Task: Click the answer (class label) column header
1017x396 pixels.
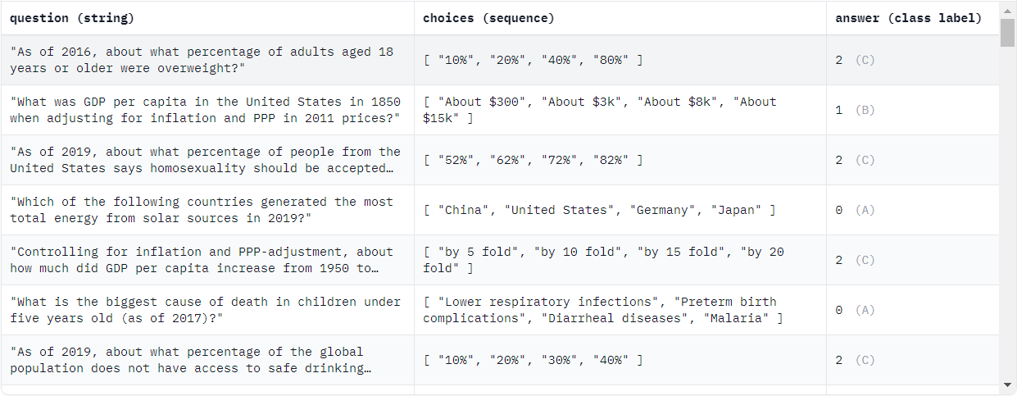Action: [908, 18]
